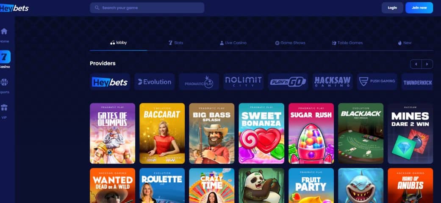Launch the Sweet Bonanza game tile
Viewport: 441px width, 203px height.
[261, 133]
